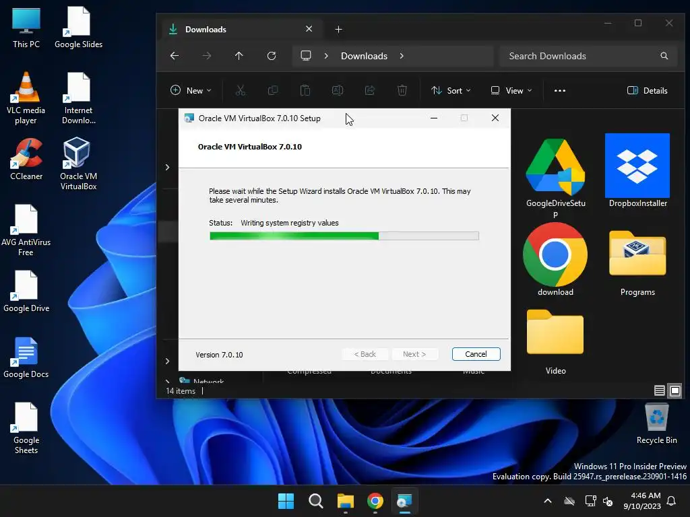Click the Paste toolbar icon in Explorer
This screenshot has height=517, width=690.
[305, 91]
